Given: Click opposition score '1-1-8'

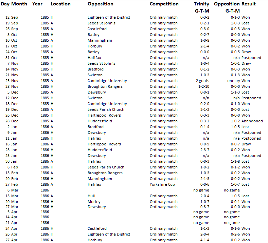Looking at the screenshot, I should 235,161.
